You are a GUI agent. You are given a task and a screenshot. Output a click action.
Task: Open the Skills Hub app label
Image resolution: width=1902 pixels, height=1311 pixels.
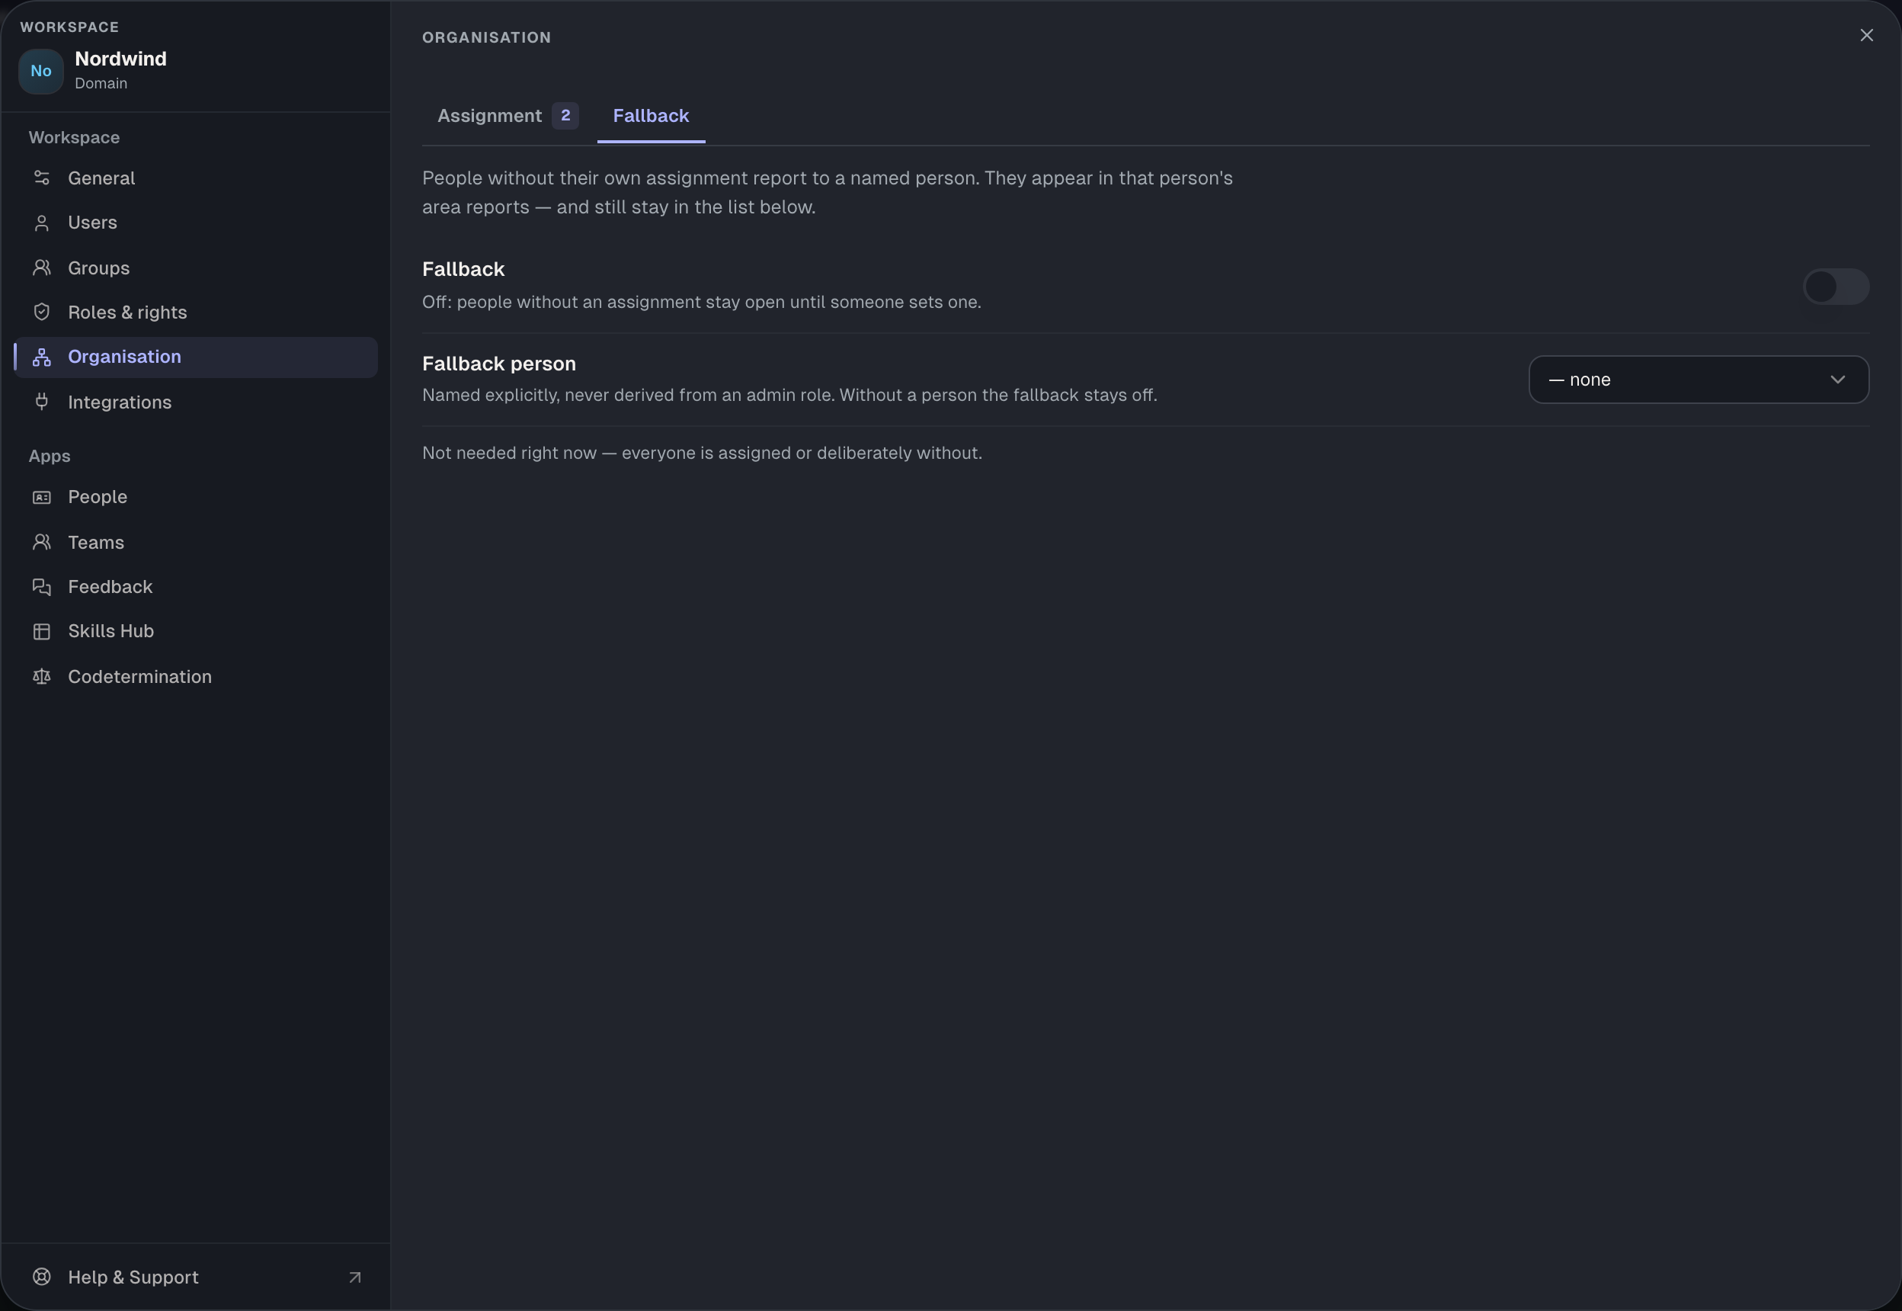[110, 631]
